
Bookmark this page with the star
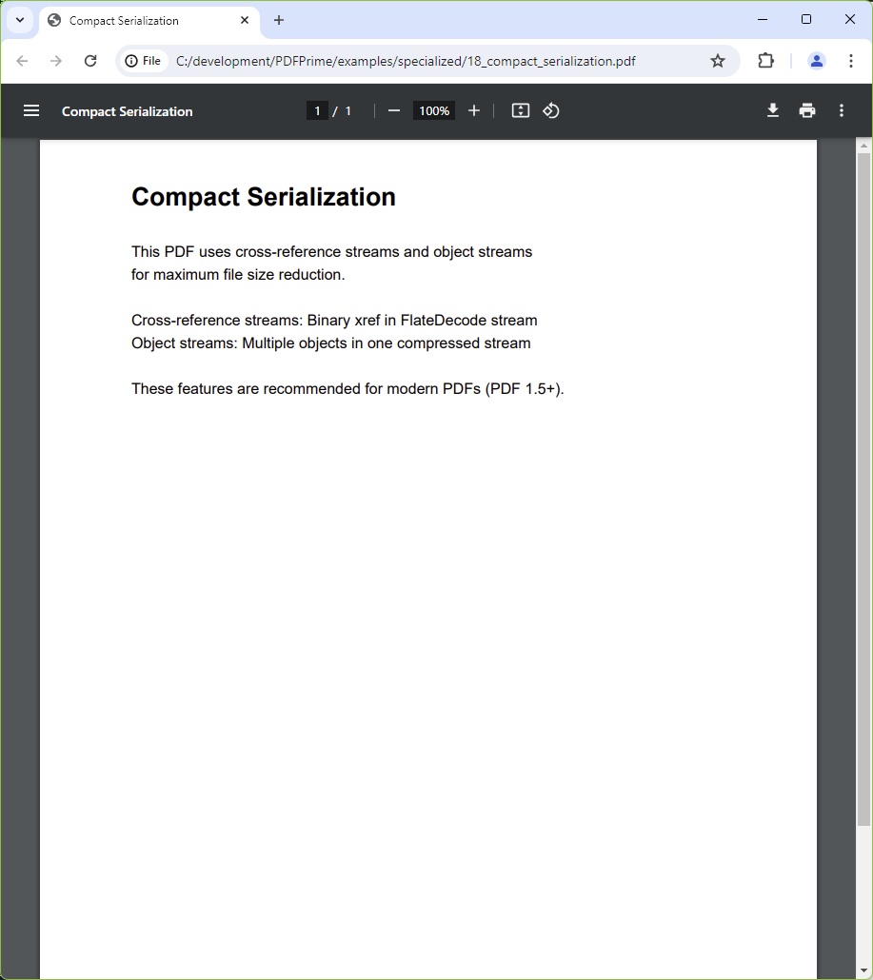coord(718,60)
